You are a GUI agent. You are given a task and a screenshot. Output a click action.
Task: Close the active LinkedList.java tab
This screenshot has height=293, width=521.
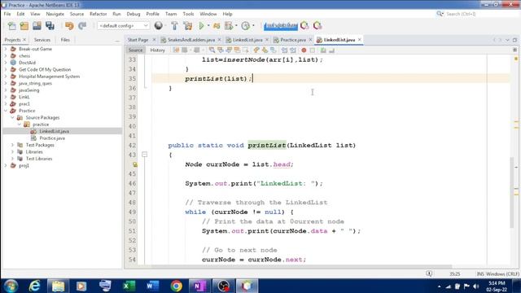[360, 40]
